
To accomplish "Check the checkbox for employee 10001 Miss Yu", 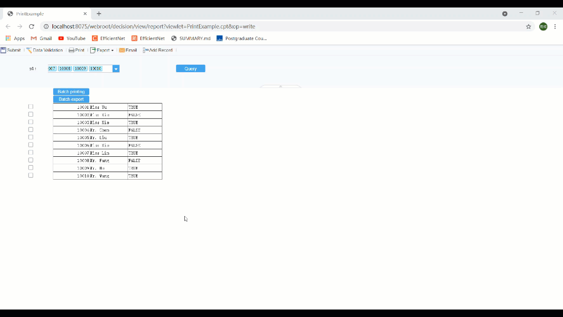I will point(30,106).
